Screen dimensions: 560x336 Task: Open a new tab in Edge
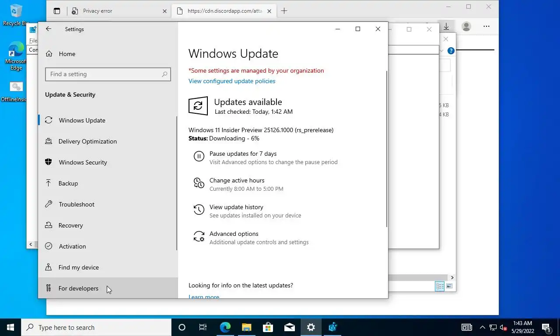[x=284, y=11]
